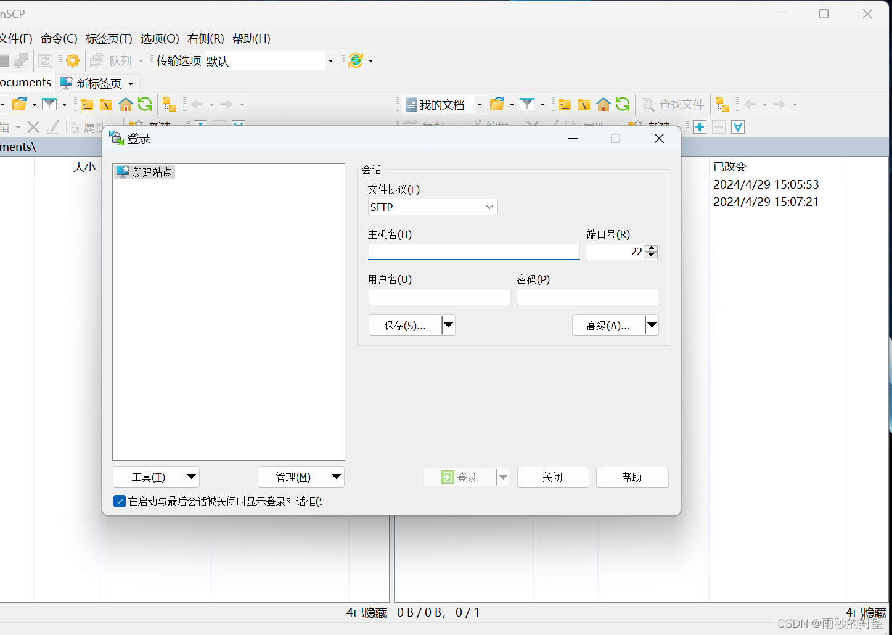Image resolution: width=892 pixels, height=635 pixels.
Task: Open the 选项(O) menu
Action: (x=159, y=38)
